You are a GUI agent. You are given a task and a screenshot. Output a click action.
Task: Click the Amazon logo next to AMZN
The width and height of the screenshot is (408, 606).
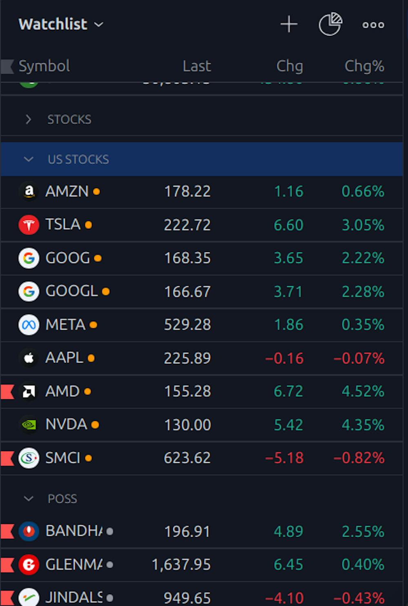[29, 191]
